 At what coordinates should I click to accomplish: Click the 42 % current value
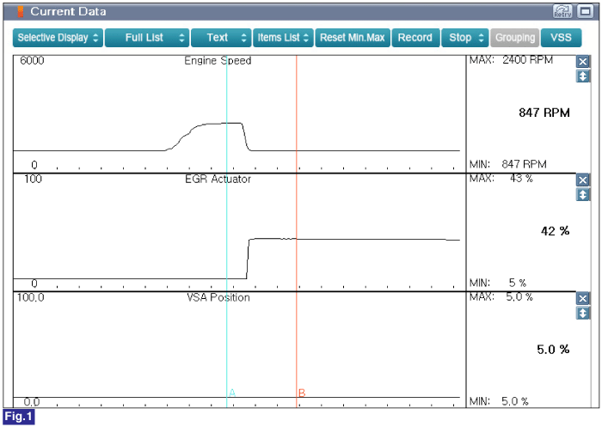[555, 231]
